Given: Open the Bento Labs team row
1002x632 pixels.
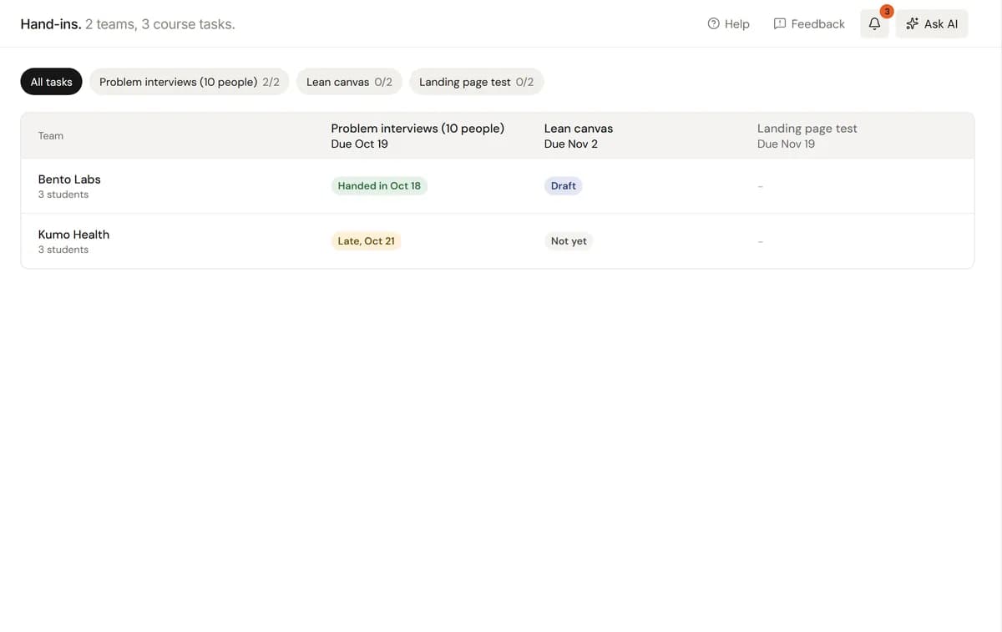Looking at the screenshot, I should pyautogui.click(x=498, y=186).
